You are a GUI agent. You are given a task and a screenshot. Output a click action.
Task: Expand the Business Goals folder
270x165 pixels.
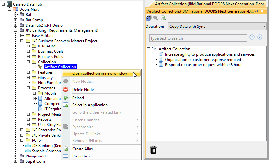[28, 51]
